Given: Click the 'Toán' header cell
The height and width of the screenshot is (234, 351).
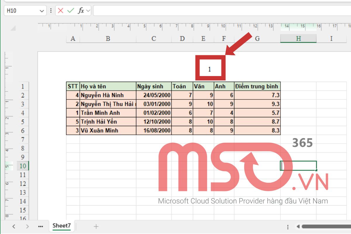Looking at the screenshot, I should tap(182, 86).
